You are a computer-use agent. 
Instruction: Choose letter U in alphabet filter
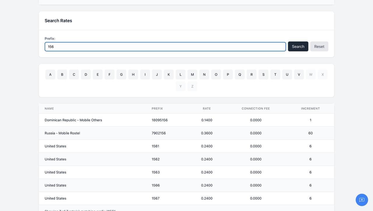tap(287, 74)
